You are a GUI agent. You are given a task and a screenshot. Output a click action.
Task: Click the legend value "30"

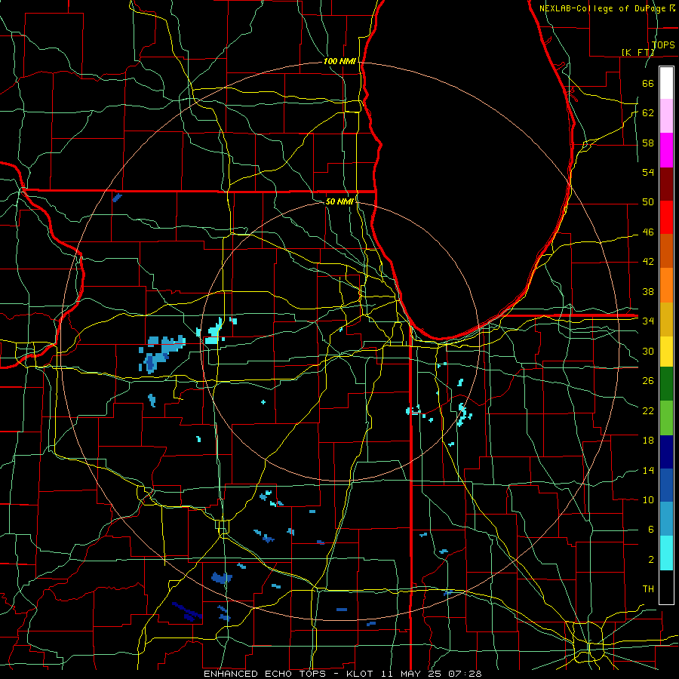(648, 351)
